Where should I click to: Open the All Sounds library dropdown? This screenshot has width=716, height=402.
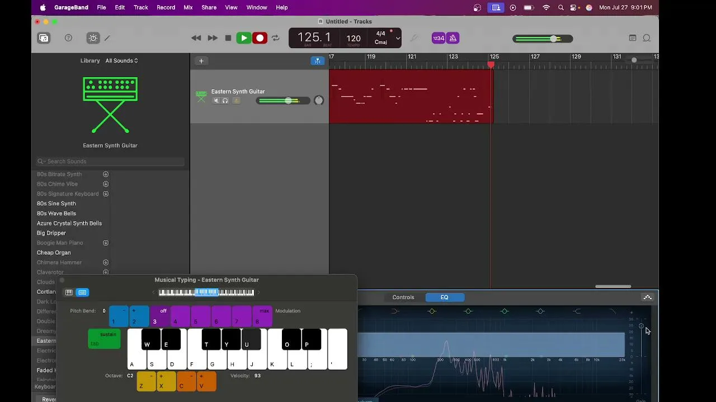click(121, 61)
